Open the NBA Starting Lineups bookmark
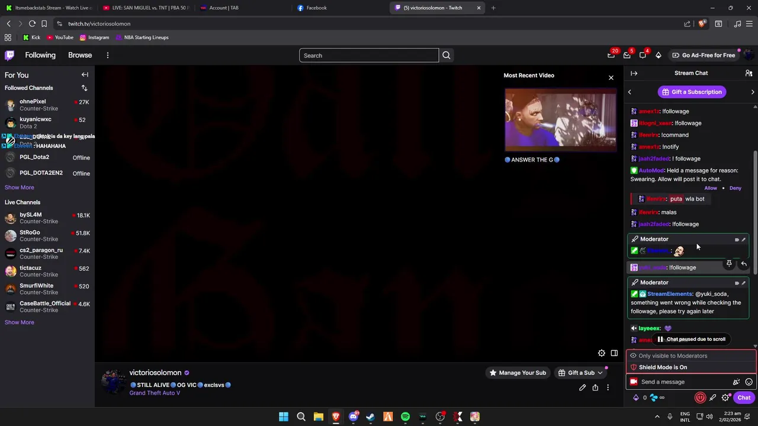 click(142, 37)
